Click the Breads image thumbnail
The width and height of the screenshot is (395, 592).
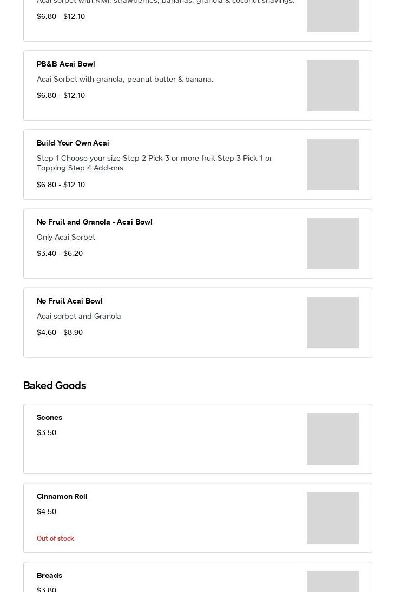332,582
